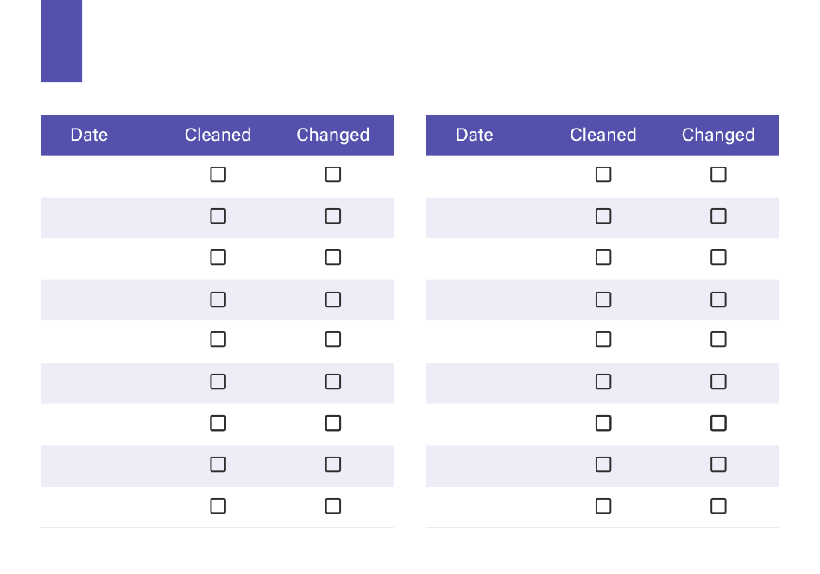Mark fifth-row Cleaned box in left table
820x574 pixels.
point(218,340)
